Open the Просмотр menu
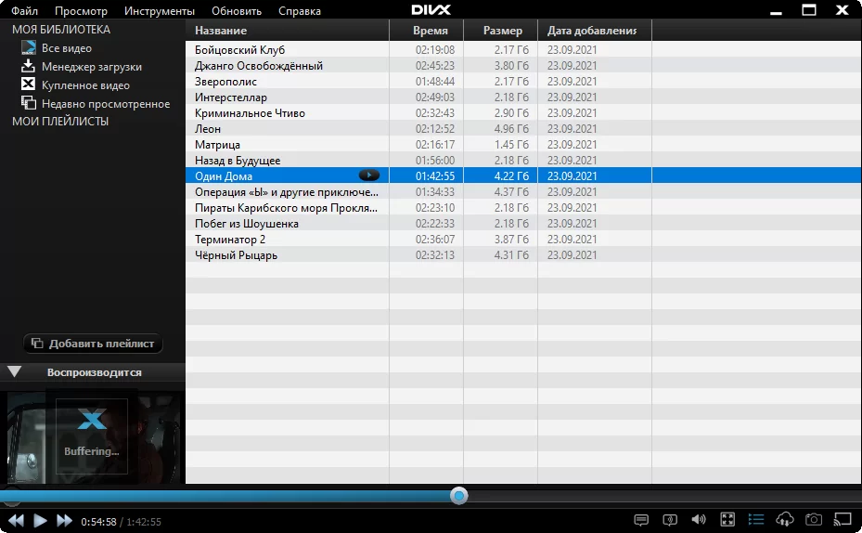 click(x=81, y=11)
